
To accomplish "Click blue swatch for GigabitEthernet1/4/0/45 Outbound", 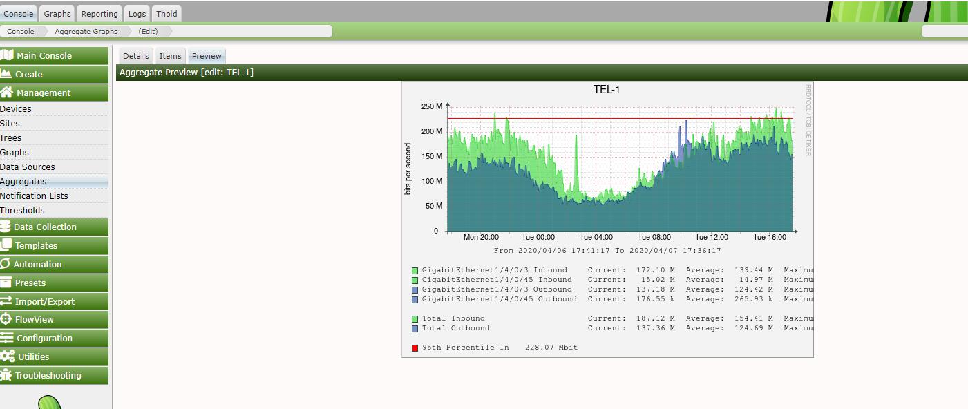I will point(415,300).
